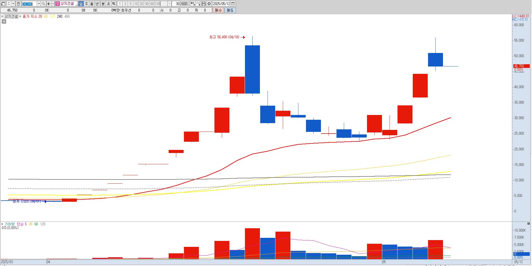Expand the speaker options dropdown arrow
The height and width of the screenshot is (266, 532).
point(53,4)
